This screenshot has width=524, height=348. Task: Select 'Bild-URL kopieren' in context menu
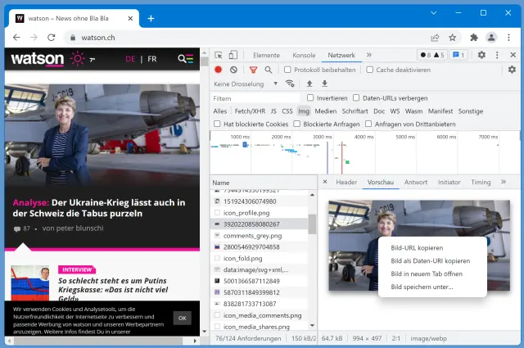(x=417, y=247)
